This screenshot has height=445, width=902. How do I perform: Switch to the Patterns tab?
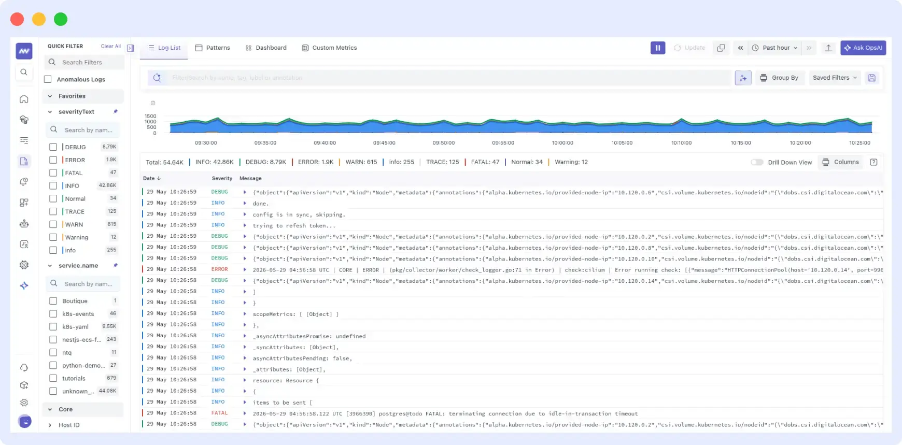(213, 48)
